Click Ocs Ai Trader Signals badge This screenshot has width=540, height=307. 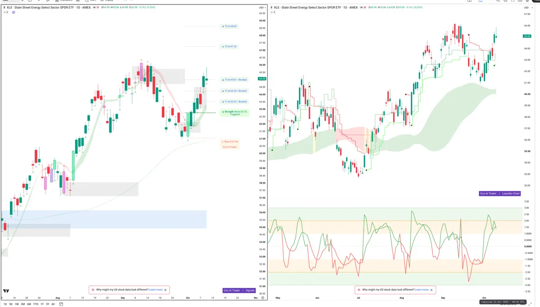[239, 290]
